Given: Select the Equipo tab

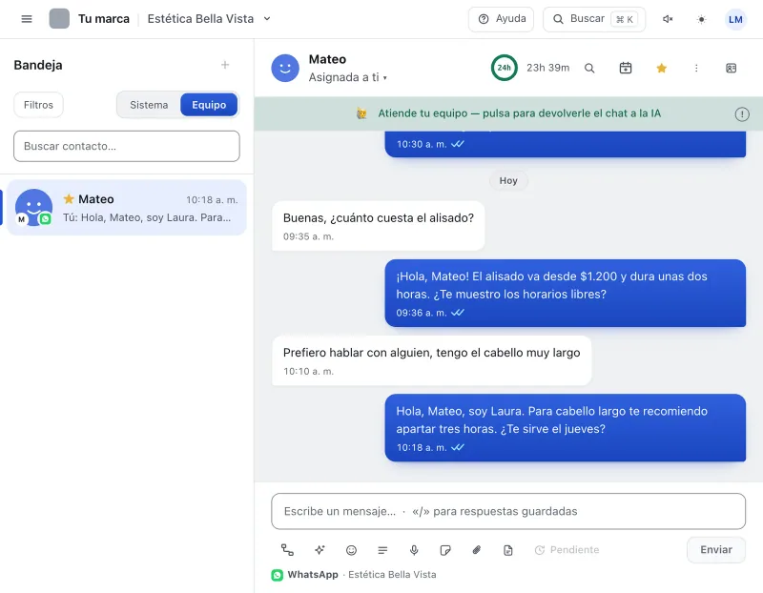Looking at the screenshot, I should [209, 105].
